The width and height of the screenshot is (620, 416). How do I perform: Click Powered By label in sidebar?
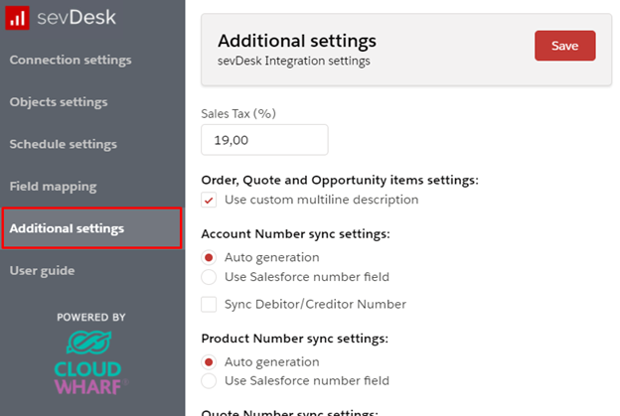91,317
